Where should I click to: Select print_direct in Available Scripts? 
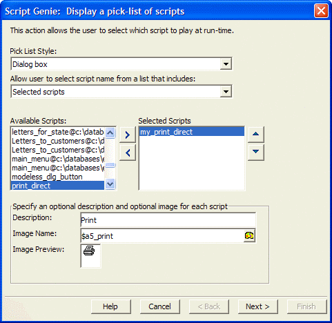58,186
